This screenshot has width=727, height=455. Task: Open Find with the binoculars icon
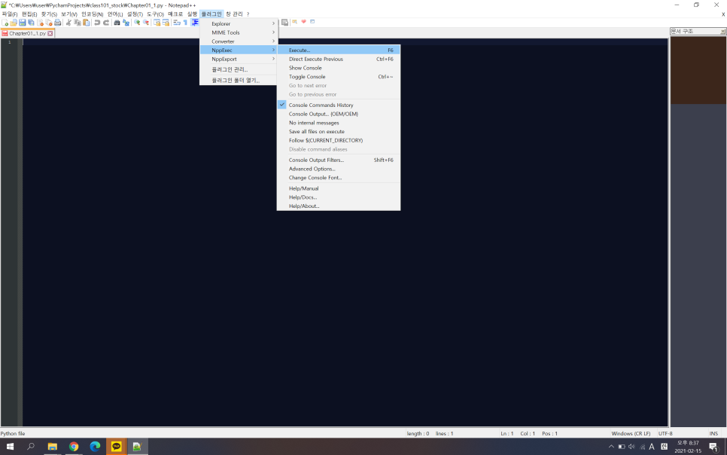pyautogui.click(x=117, y=23)
